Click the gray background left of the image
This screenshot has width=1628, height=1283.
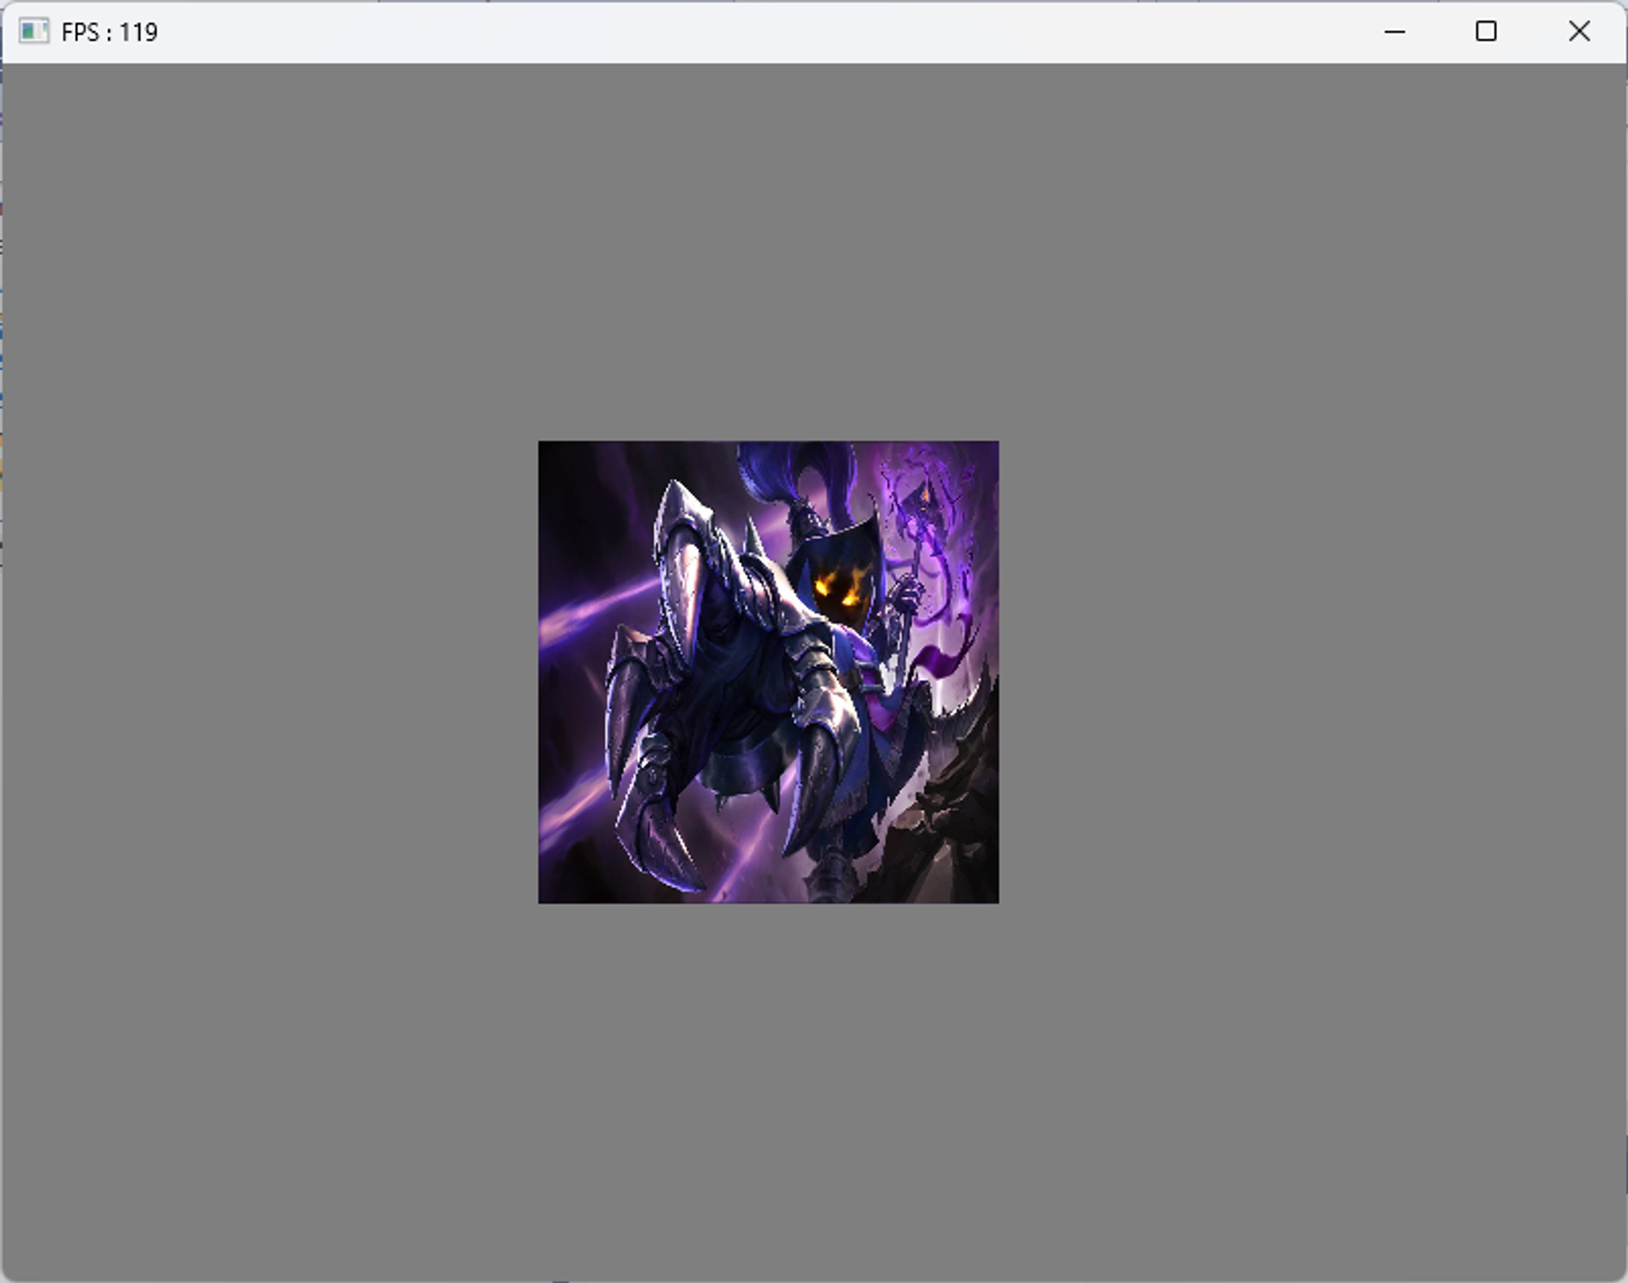269,672
